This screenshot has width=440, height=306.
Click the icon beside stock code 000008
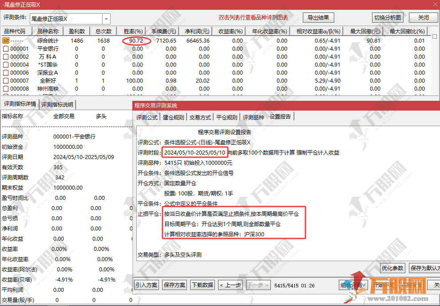tap(6, 88)
